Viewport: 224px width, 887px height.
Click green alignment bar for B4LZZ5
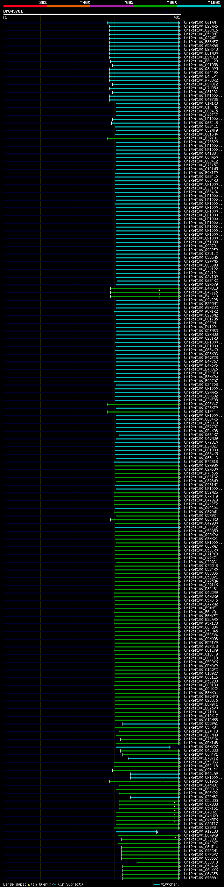pyautogui.click(x=145, y=292)
